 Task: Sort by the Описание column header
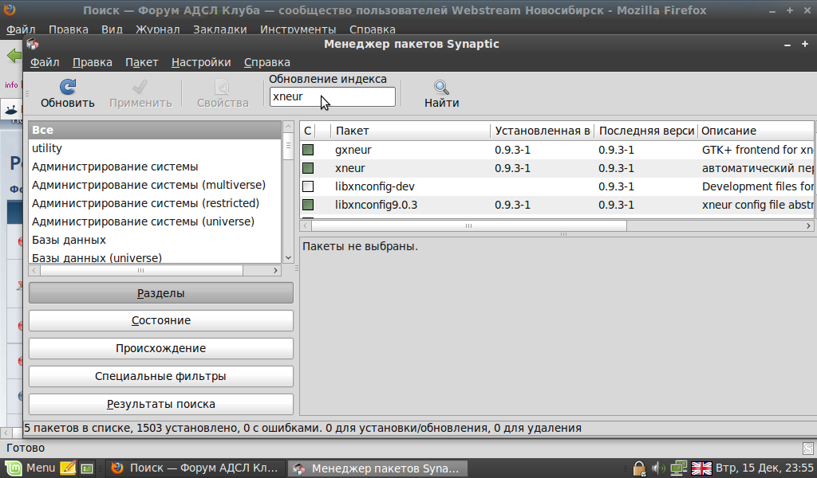[x=756, y=131]
